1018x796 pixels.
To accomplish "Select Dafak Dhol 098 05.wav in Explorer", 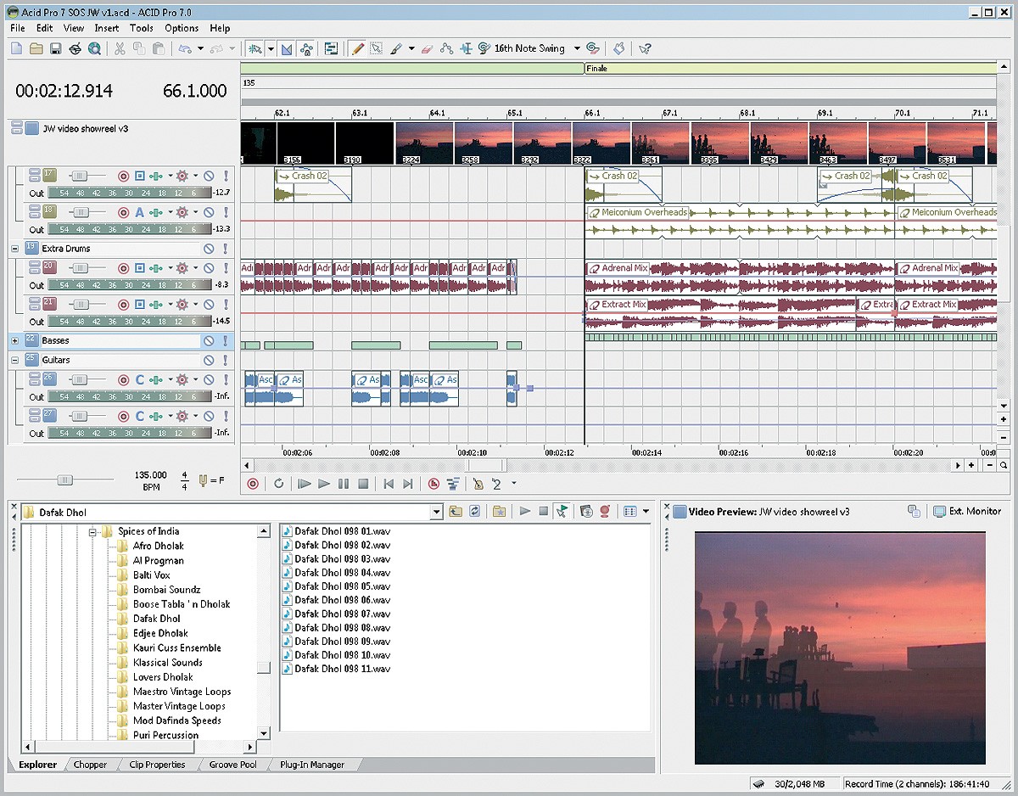I will coord(342,586).
